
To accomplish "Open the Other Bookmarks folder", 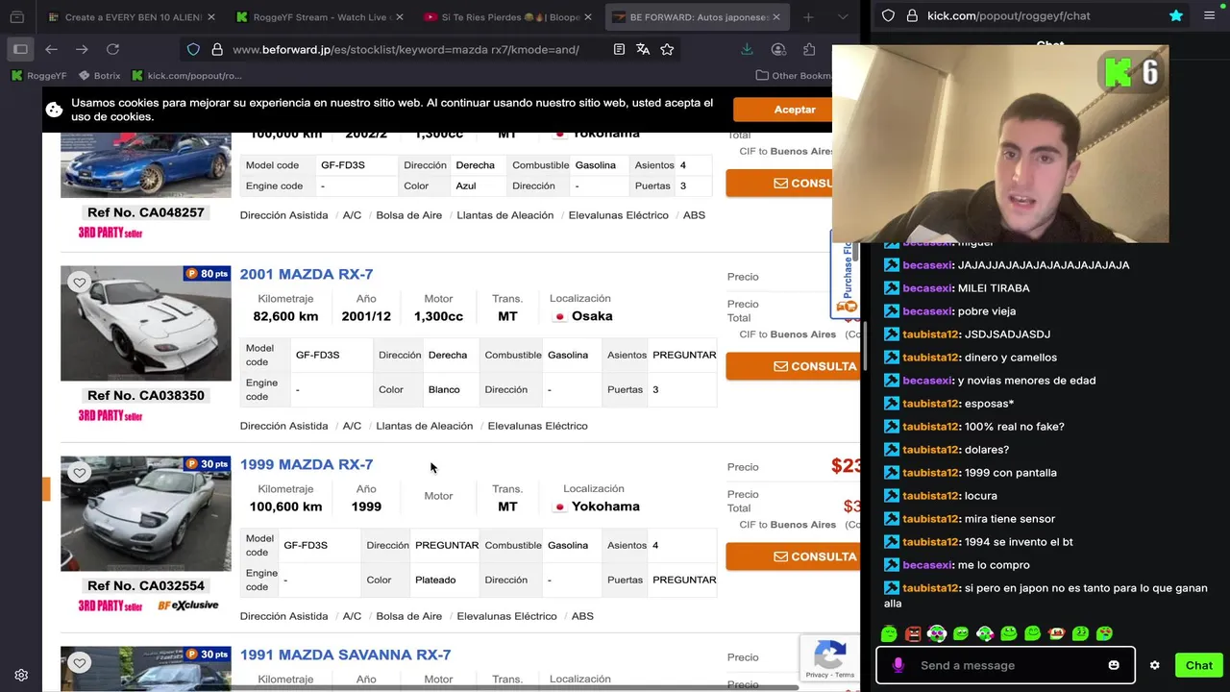I will 793,75.
